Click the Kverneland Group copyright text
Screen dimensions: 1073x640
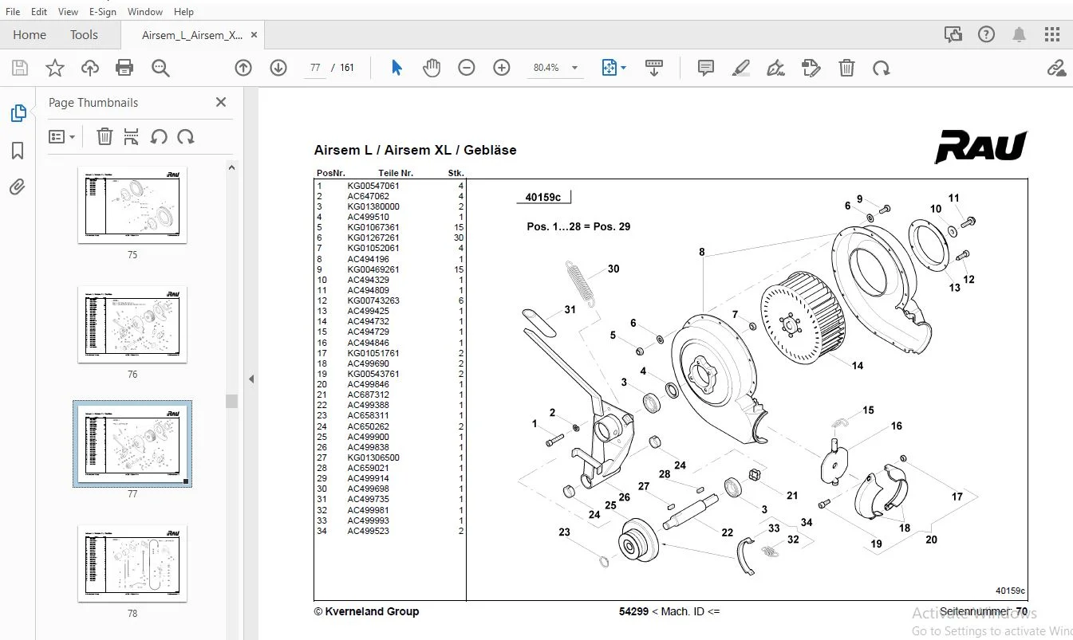pos(366,611)
